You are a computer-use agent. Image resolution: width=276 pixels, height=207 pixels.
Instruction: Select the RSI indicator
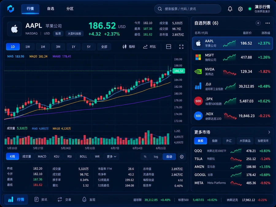pyautogui.click(x=70, y=156)
